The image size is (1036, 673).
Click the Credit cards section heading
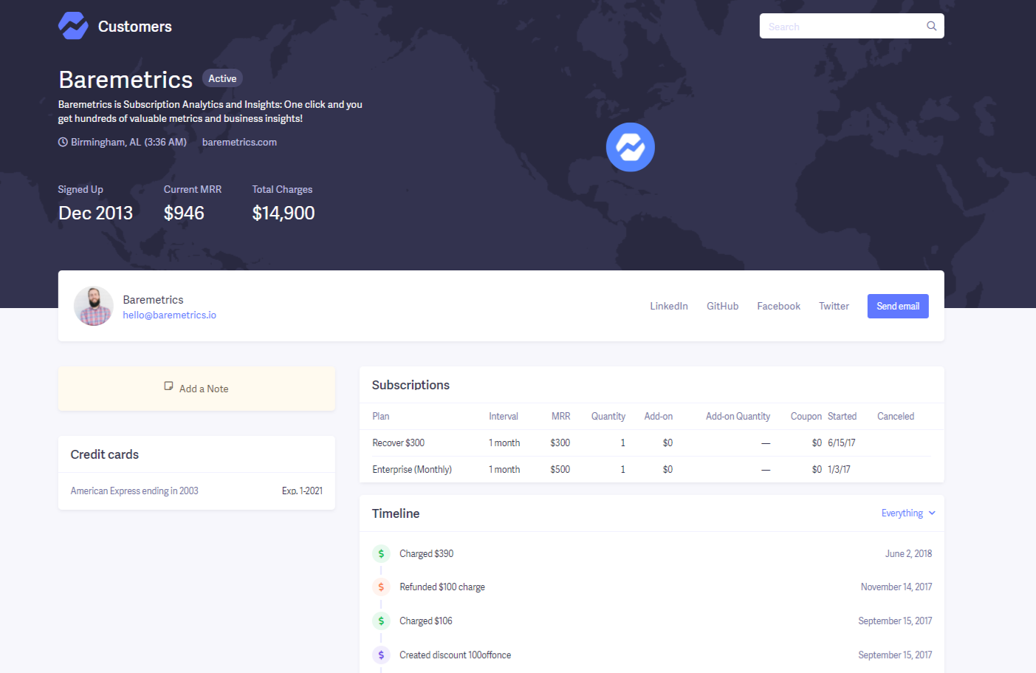point(104,454)
